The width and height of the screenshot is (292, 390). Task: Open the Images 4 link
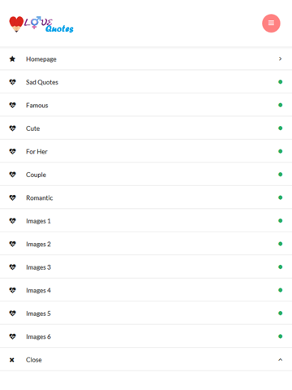click(146, 290)
